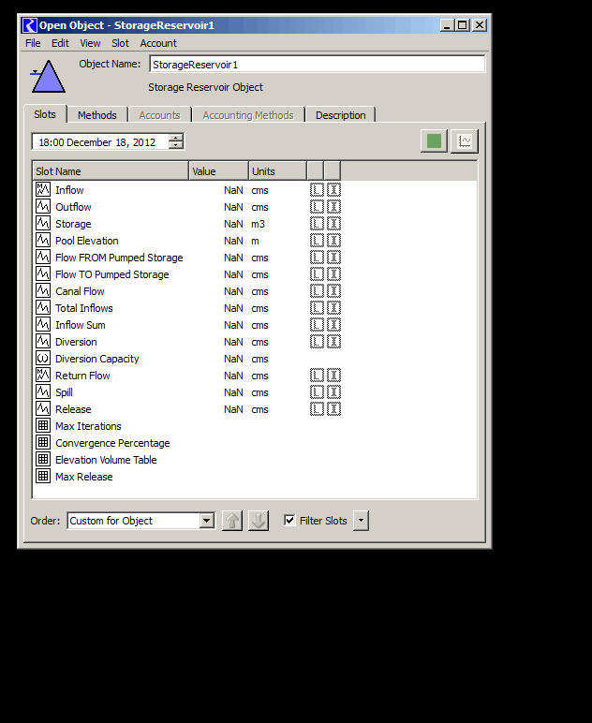
Task: Click the Diversion Capacity scalar slot icon
Action: point(43,358)
